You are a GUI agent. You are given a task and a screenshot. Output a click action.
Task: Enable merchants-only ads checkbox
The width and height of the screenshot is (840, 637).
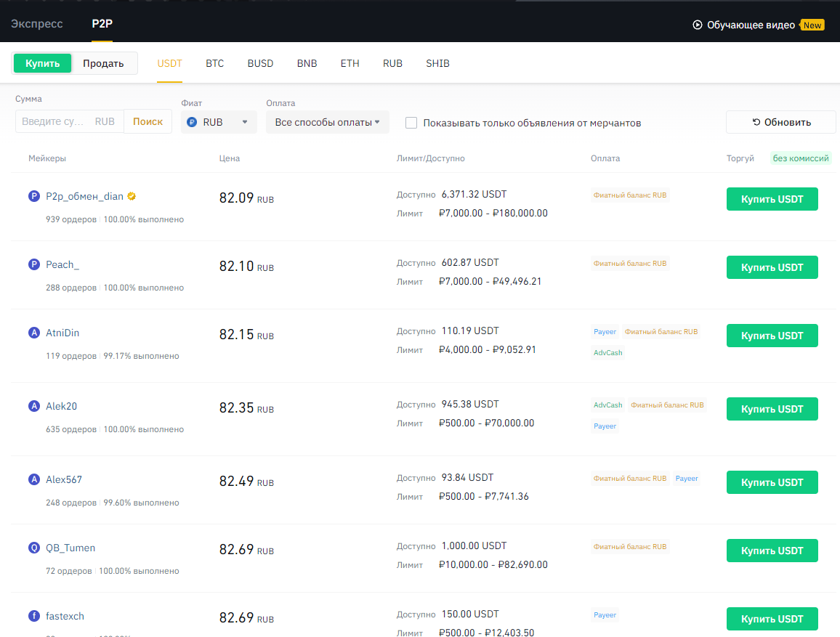[x=411, y=123]
